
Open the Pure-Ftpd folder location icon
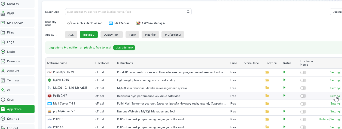tap(267, 72)
